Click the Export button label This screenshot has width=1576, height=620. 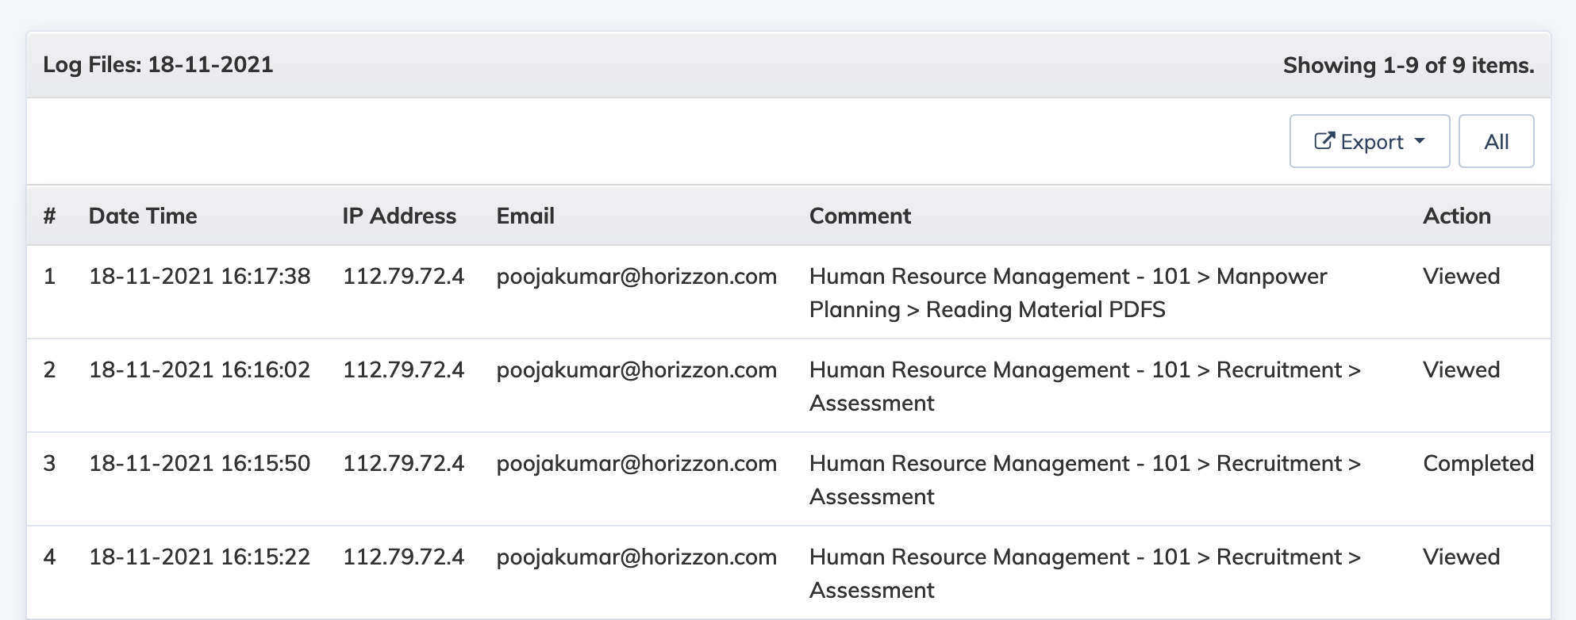(1372, 142)
